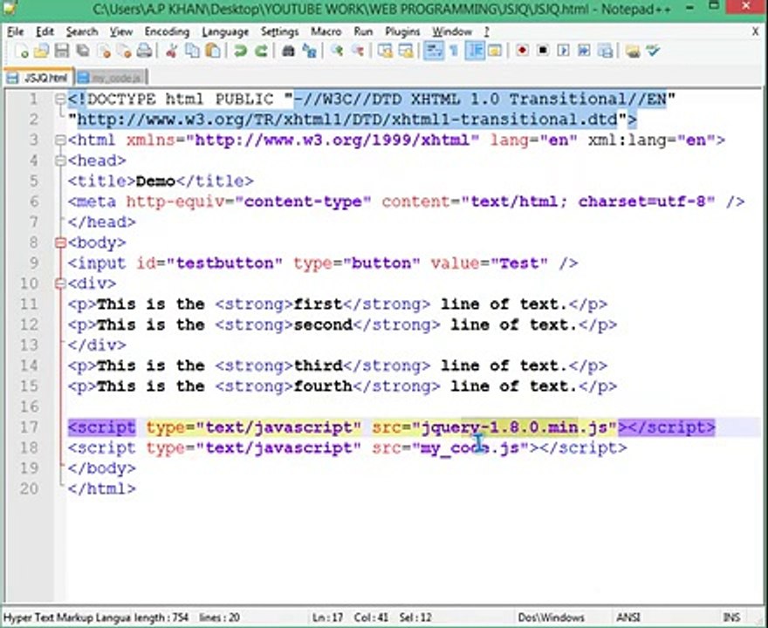
Task: Click the User Defined Language icon
Action: click(x=495, y=51)
